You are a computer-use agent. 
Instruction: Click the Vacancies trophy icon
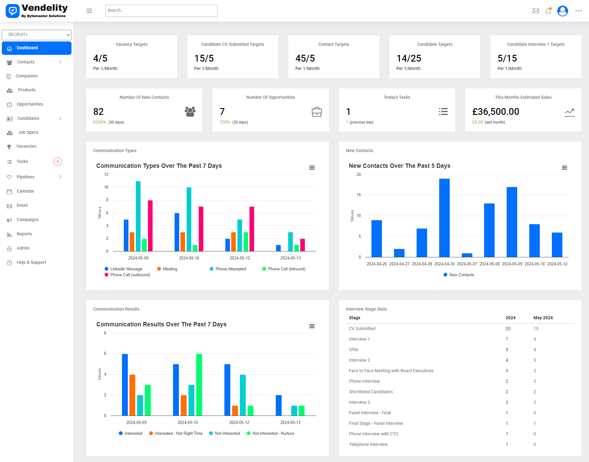pyautogui.click(x=9, y=146)
